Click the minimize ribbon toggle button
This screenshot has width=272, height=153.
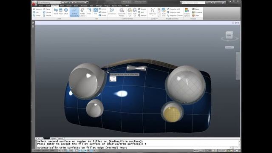coord(127,6)
